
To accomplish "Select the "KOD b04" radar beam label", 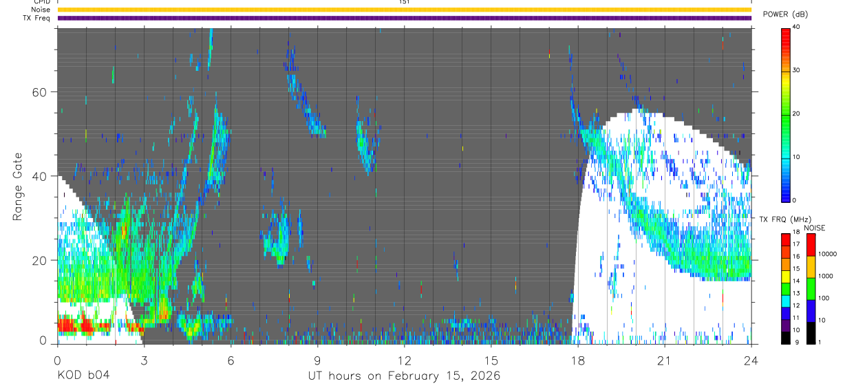I will (x=83, y=376).
